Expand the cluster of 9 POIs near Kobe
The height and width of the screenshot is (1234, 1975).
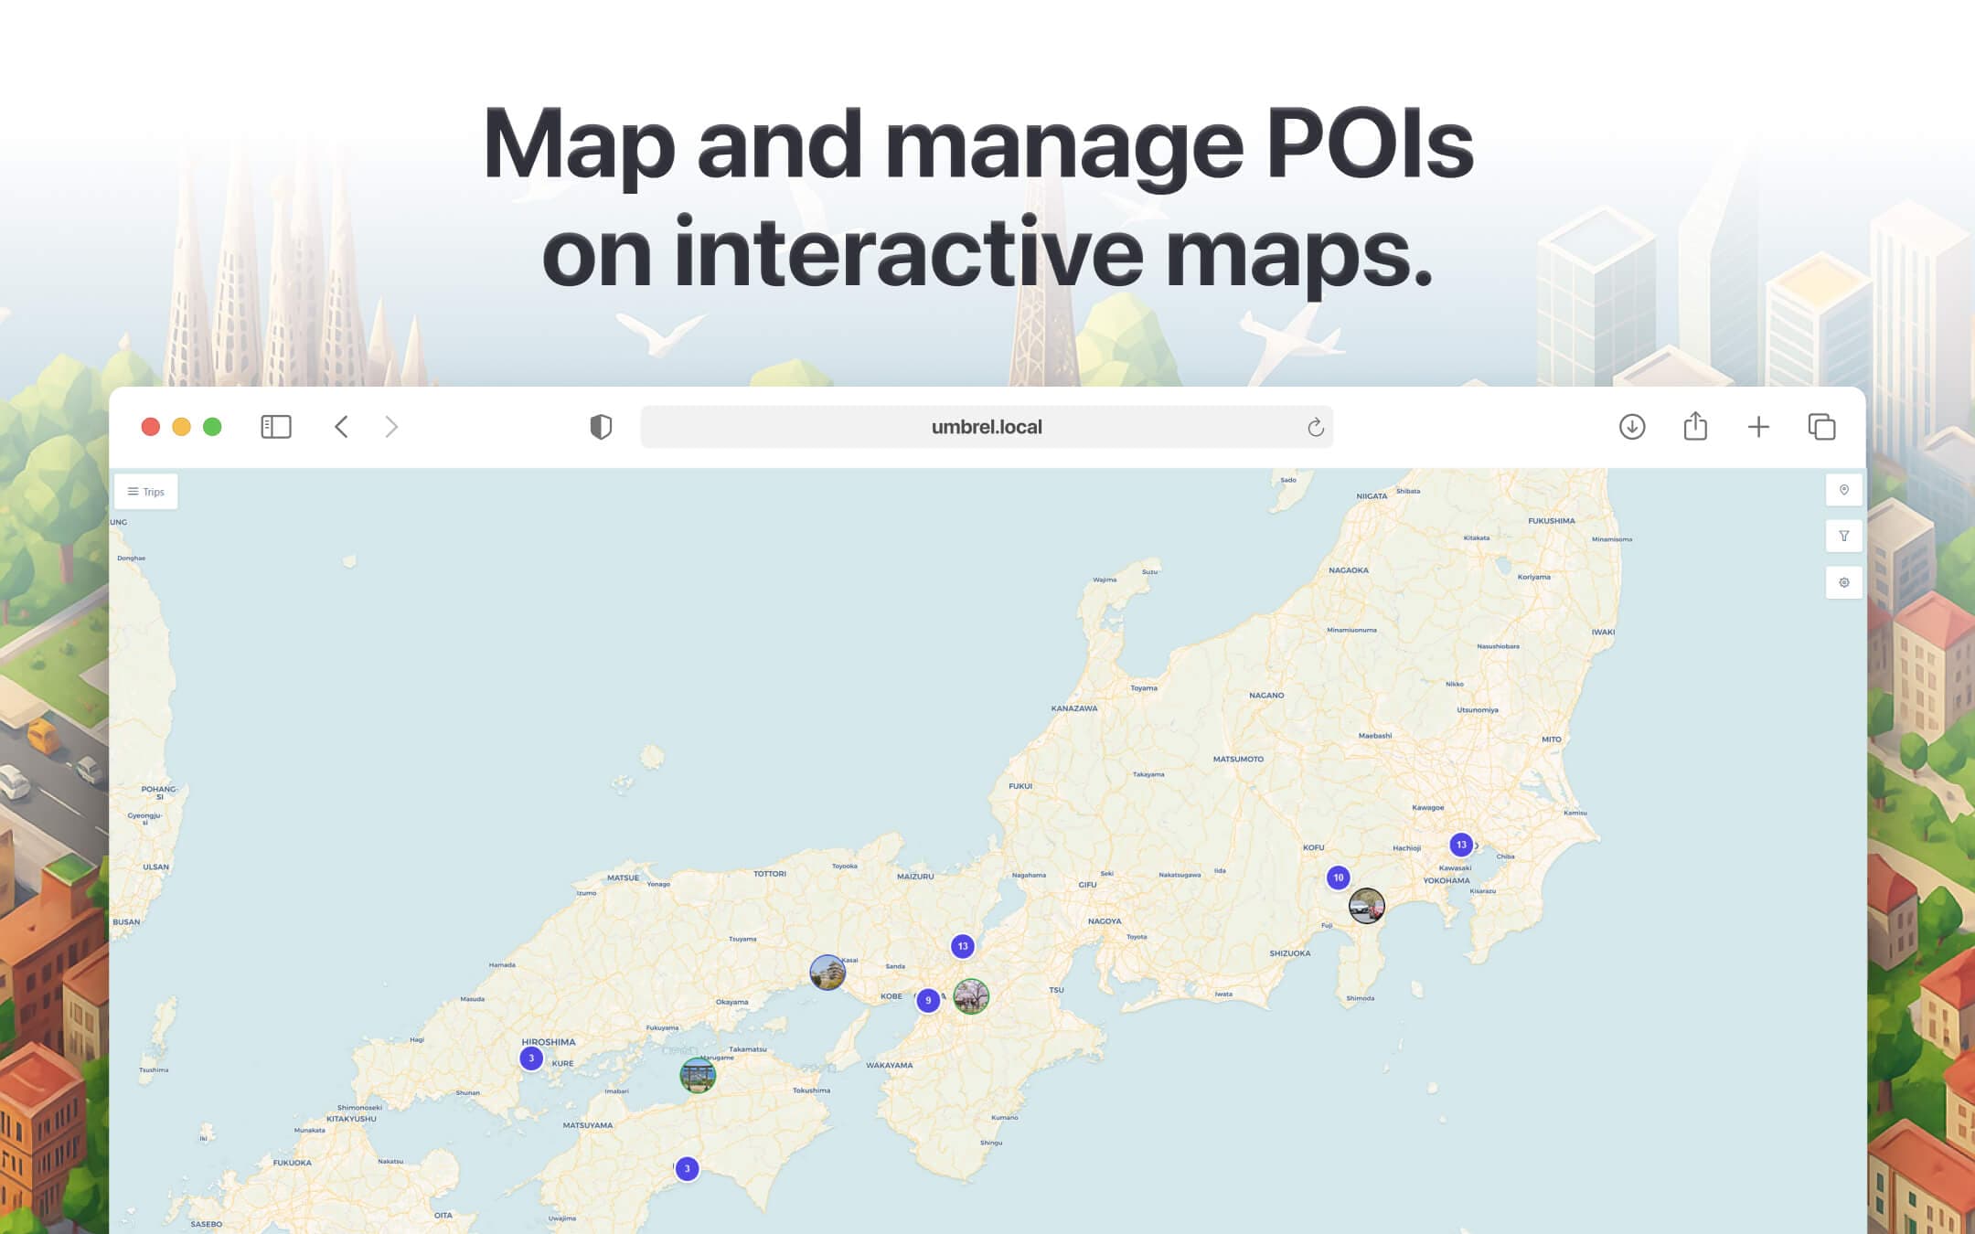point(929,1001)
